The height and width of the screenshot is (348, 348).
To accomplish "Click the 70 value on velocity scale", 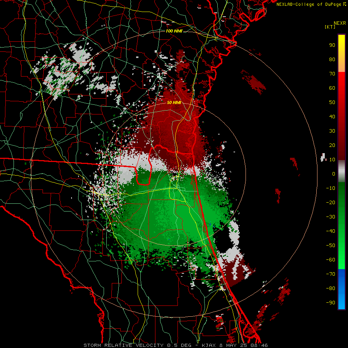I will click(x=332, y=74).
